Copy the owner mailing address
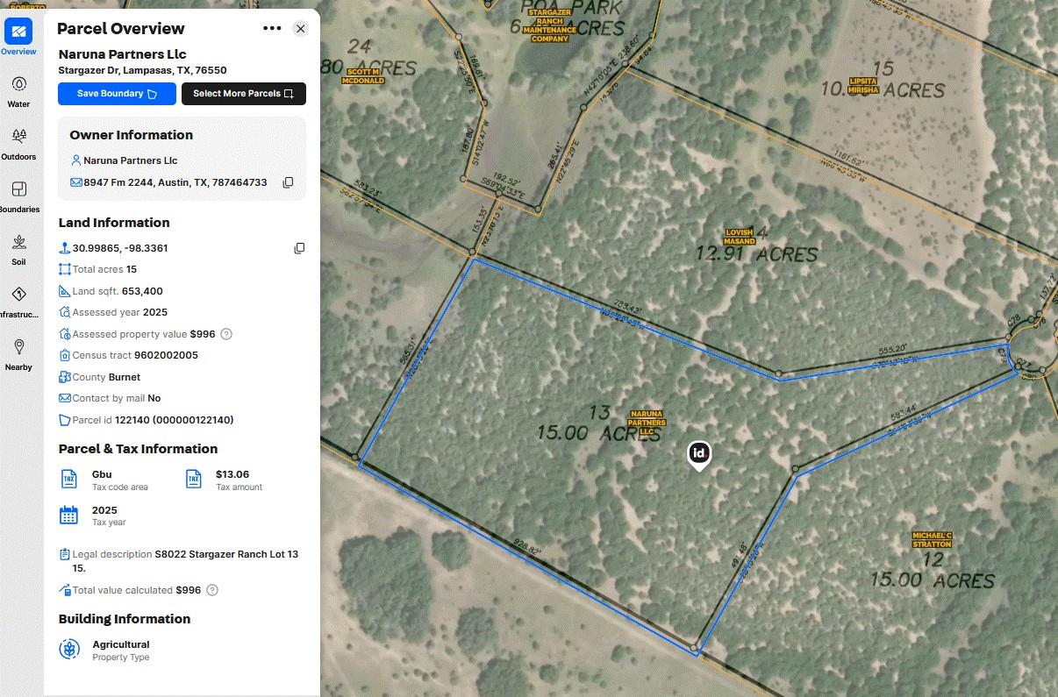 coord(289,182)
